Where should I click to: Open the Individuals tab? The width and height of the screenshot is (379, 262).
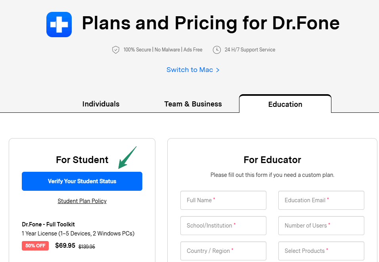[x=101, y=104]
